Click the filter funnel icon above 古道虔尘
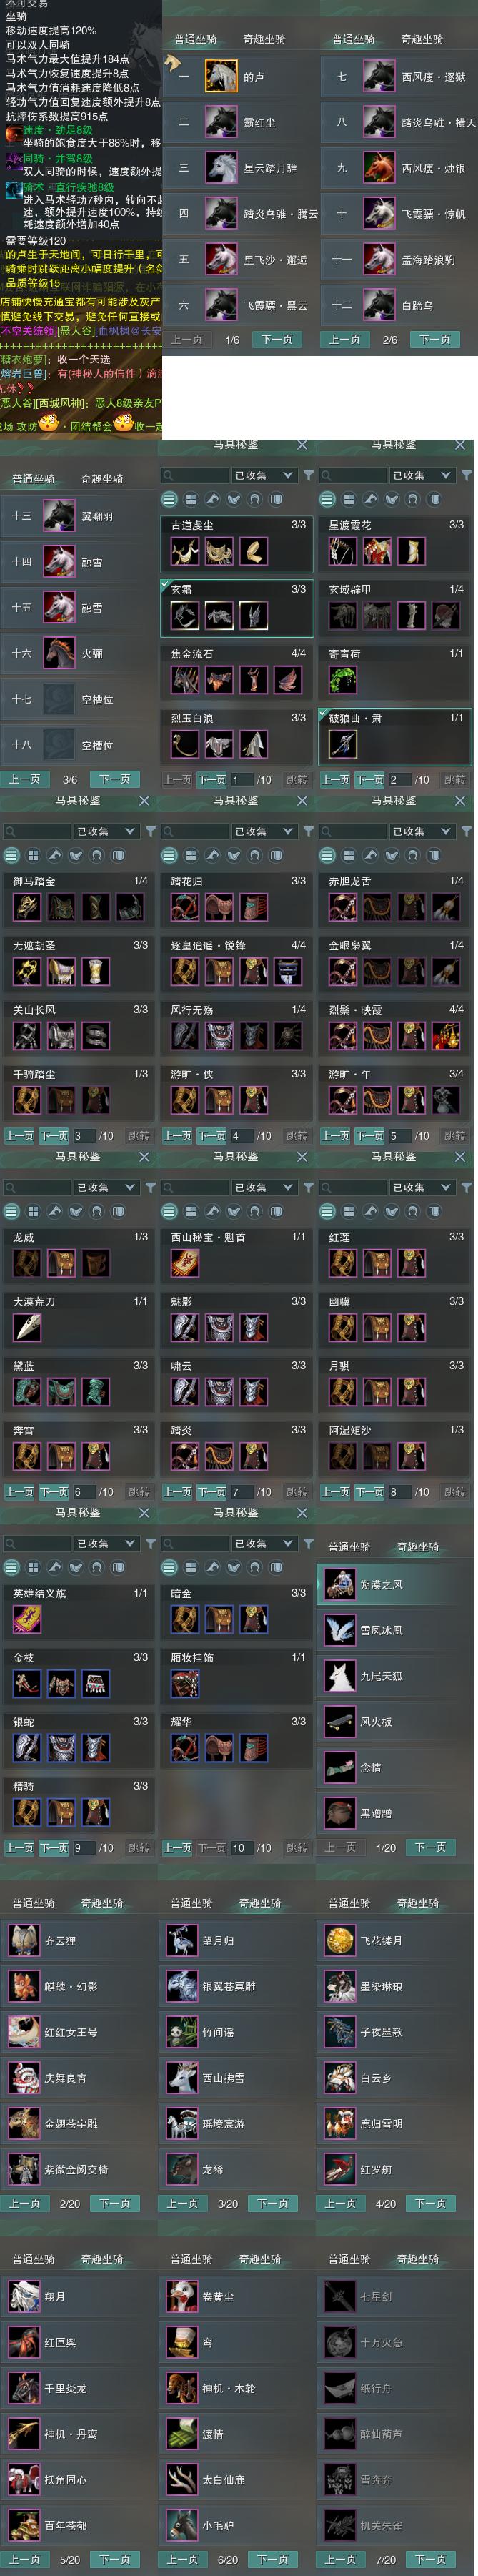This screenshot has width=478, height=2576. pyautogui.click(x=308, y=475)
